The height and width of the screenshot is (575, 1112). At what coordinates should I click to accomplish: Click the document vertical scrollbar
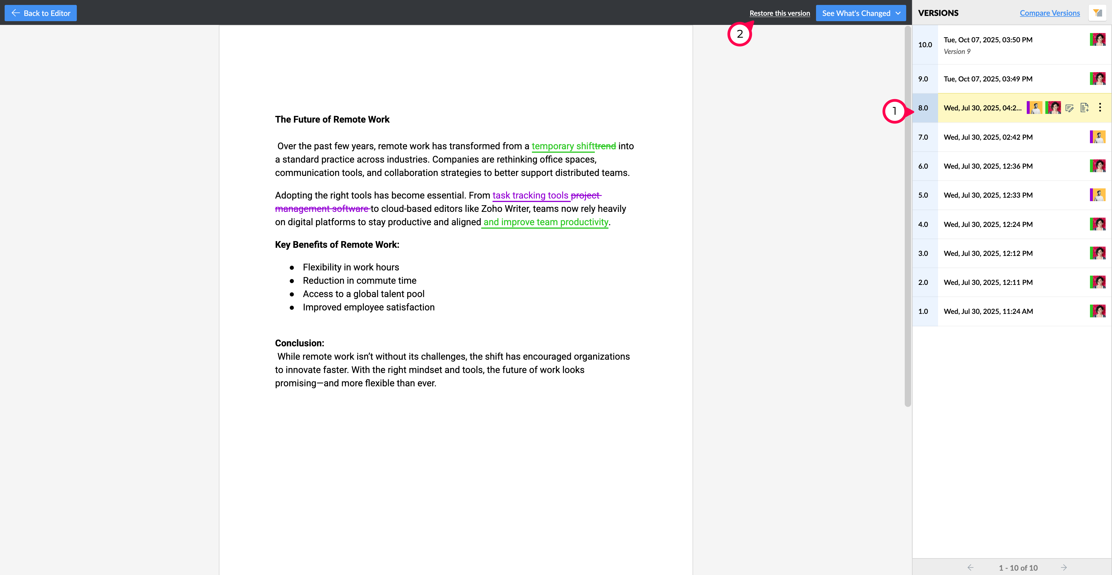tap(907, 216)
